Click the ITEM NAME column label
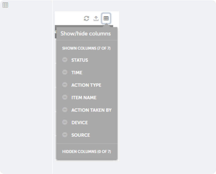 click(84, 97)
